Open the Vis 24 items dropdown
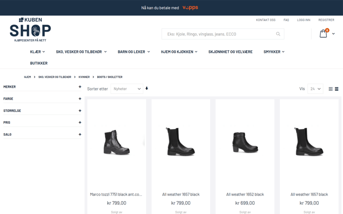 315,89
